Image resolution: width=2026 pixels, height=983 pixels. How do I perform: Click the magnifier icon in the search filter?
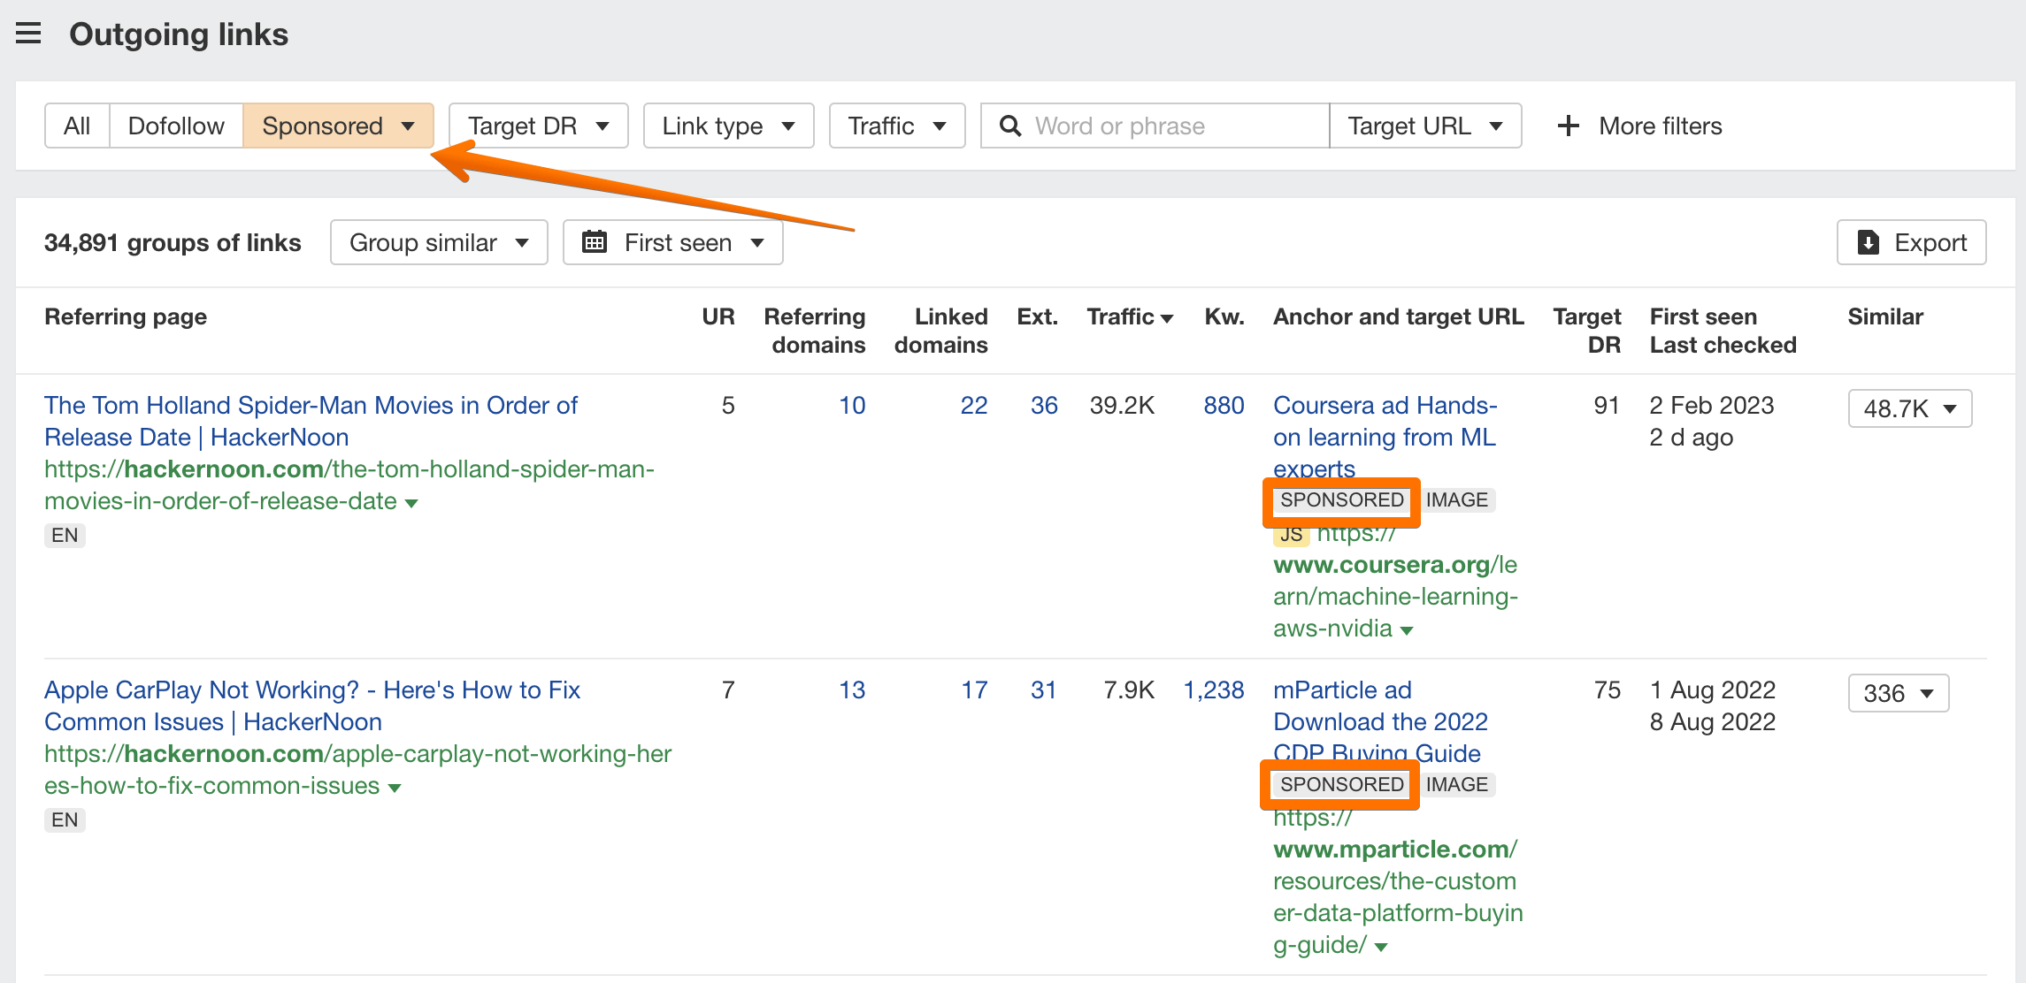(1009, 126)
